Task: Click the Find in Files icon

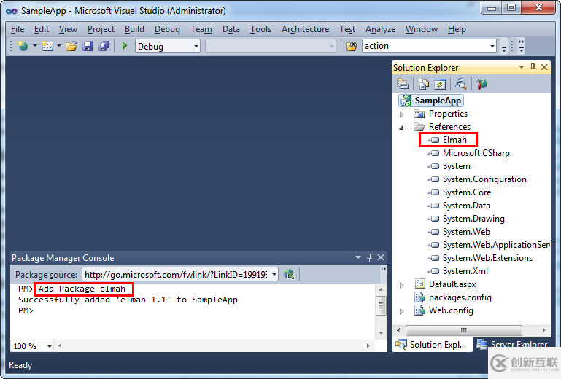Action: click(x=352, y=46)
